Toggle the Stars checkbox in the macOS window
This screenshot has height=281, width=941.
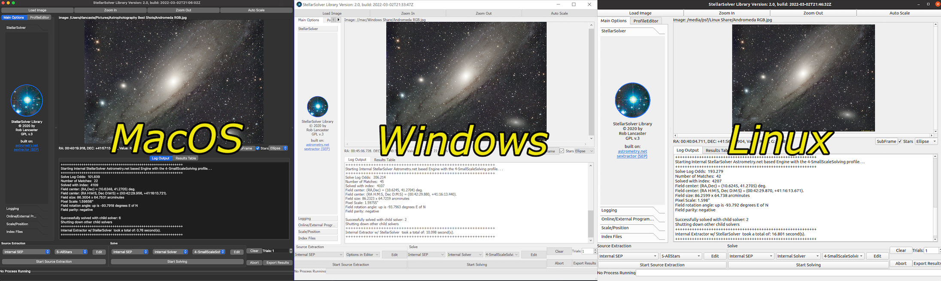(x=258, y=148)
